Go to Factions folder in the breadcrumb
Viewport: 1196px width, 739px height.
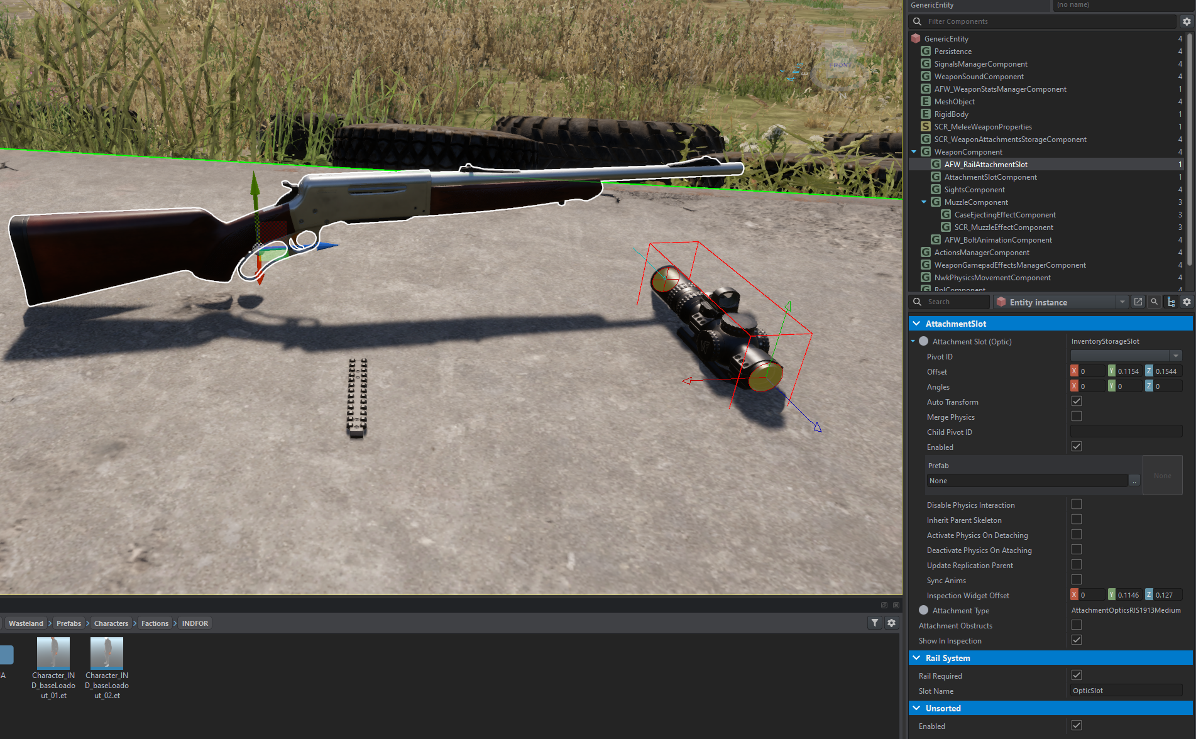pos(155,623)
